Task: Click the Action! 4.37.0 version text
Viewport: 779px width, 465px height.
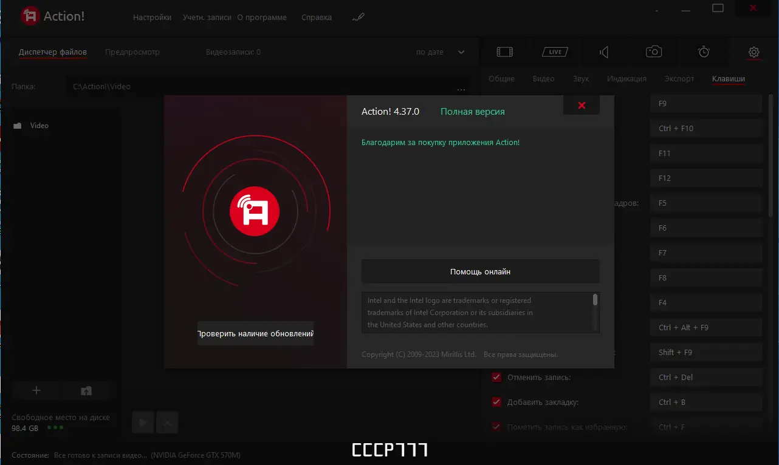Action: (391, 112)
